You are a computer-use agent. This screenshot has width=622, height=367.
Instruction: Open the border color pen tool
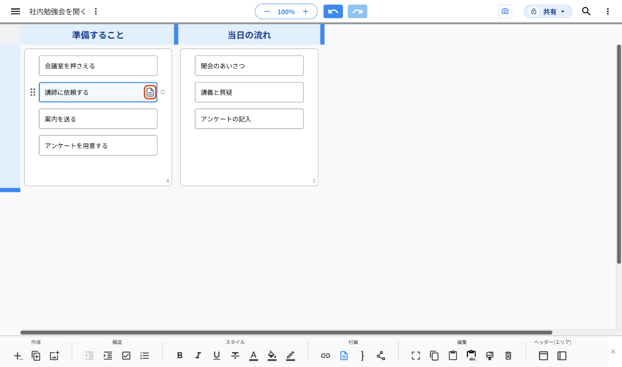click(291, 356)
